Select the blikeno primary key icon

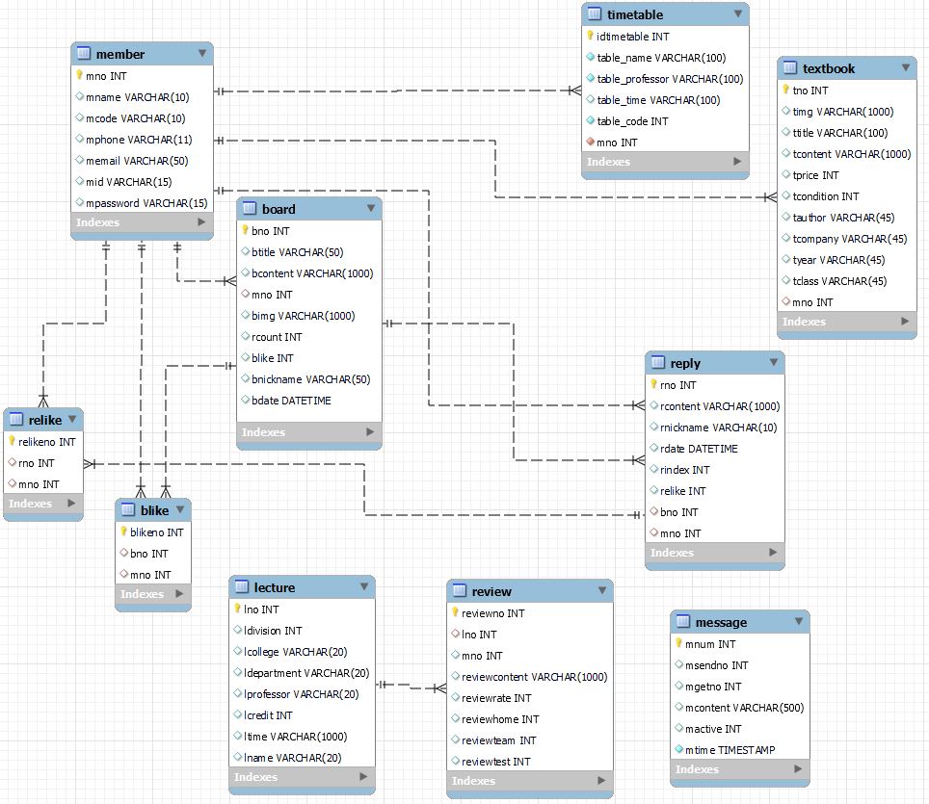(123, 532)
